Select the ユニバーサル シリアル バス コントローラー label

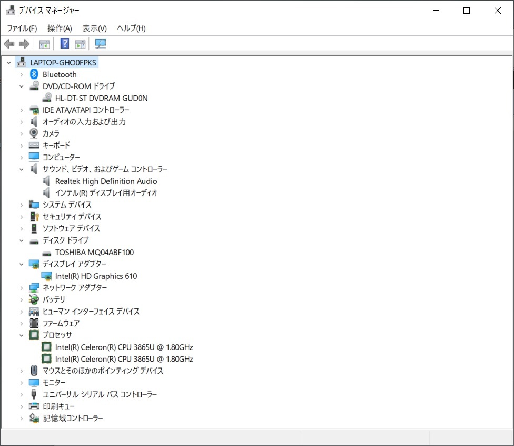click(x=100, y=394)
